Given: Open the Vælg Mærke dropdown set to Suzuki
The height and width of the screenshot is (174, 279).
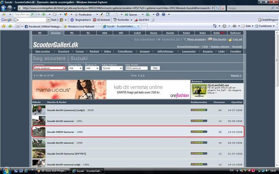Looking at the screenshot, I should (x=112, y=68).
